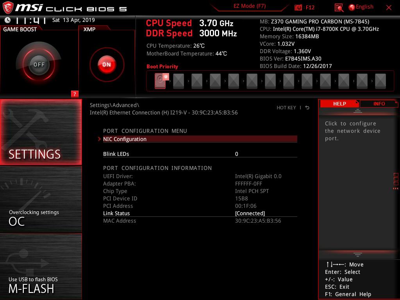Viewport: 400px width, 300px height.
Task: Click the BIOS Ver E7B45IMS.A30 text
Action: [291, 59]
